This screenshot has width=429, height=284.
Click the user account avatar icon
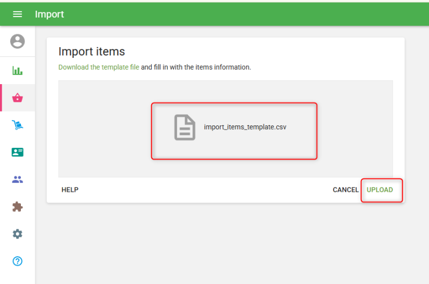click(x=17, y=41)
